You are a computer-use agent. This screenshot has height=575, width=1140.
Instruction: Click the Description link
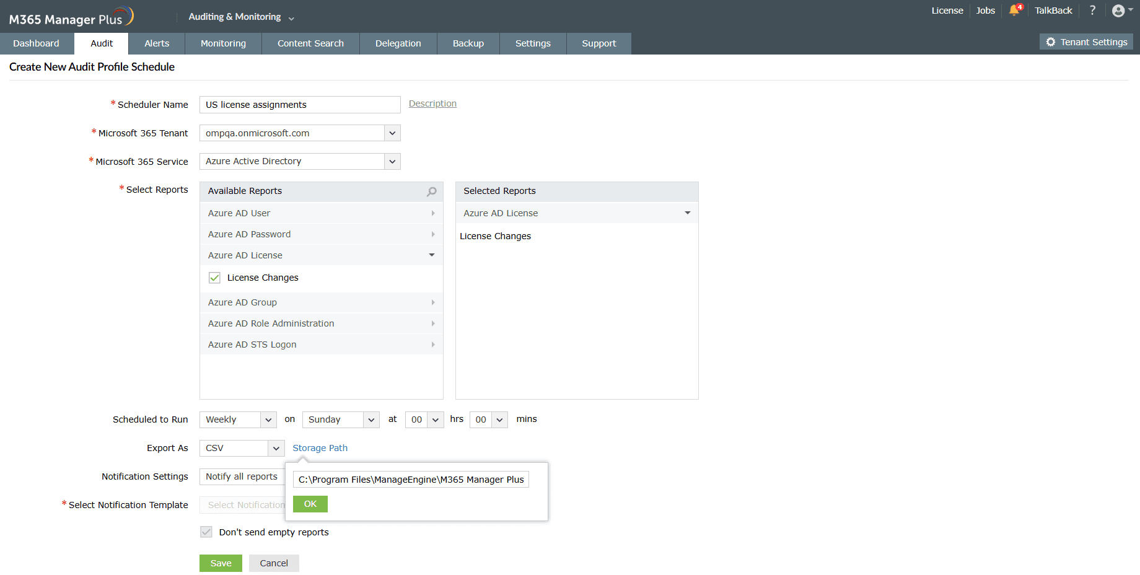click(432, 103)
